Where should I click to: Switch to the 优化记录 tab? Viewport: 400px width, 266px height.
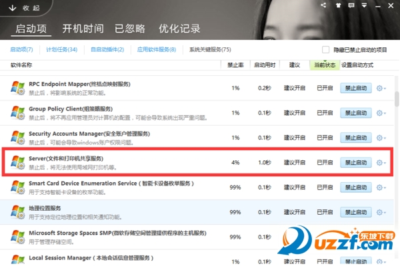coord(179,29)
